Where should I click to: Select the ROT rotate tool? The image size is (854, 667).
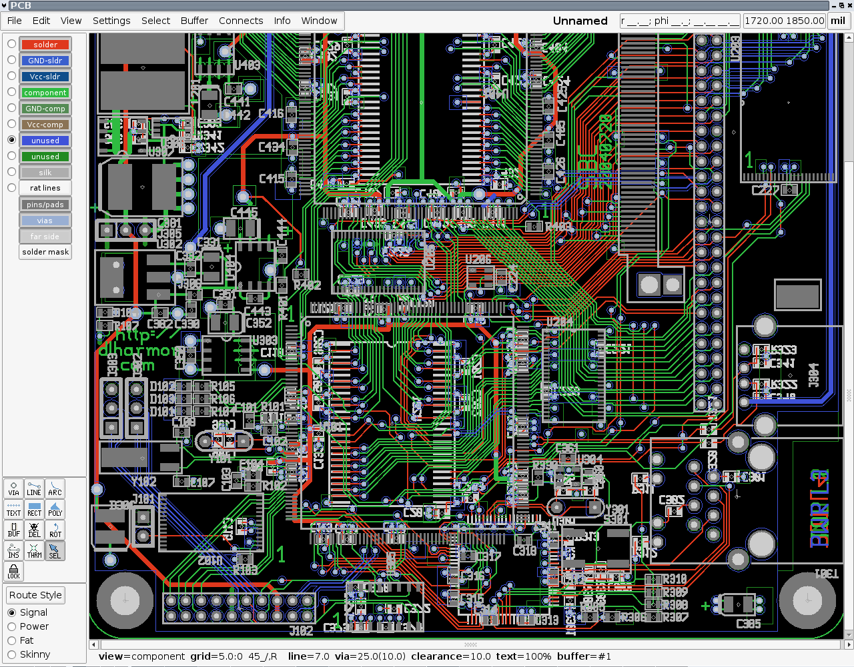[55, 530]
